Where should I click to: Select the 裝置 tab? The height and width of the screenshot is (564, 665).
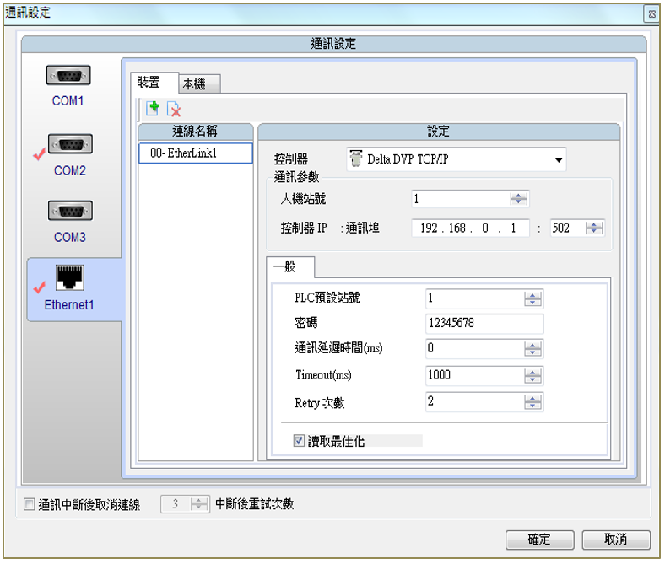[x=154, y=83]
